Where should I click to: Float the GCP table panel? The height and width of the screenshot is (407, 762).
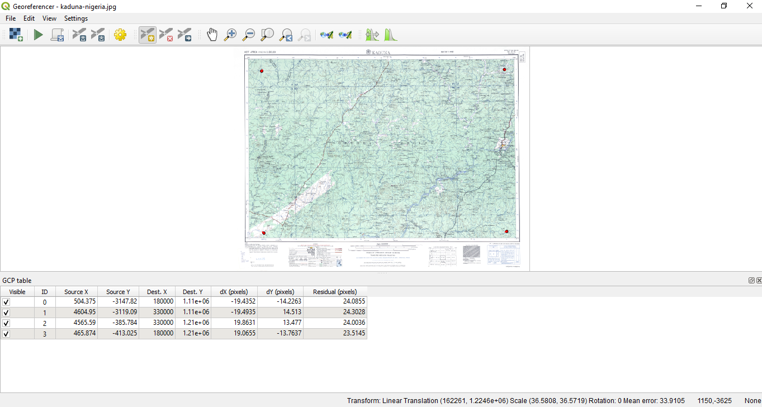(x=752, y=280)
